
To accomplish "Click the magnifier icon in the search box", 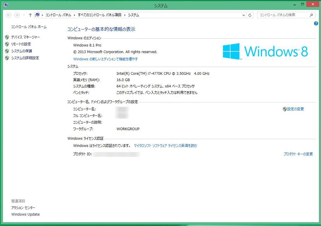I will 311,15.
